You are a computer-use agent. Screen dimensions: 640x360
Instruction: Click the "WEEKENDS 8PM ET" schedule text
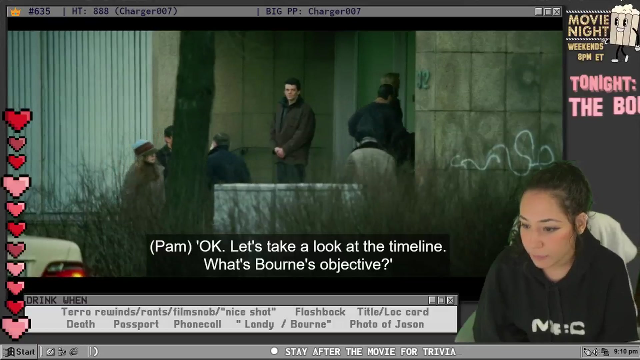(x=586, y=52)
